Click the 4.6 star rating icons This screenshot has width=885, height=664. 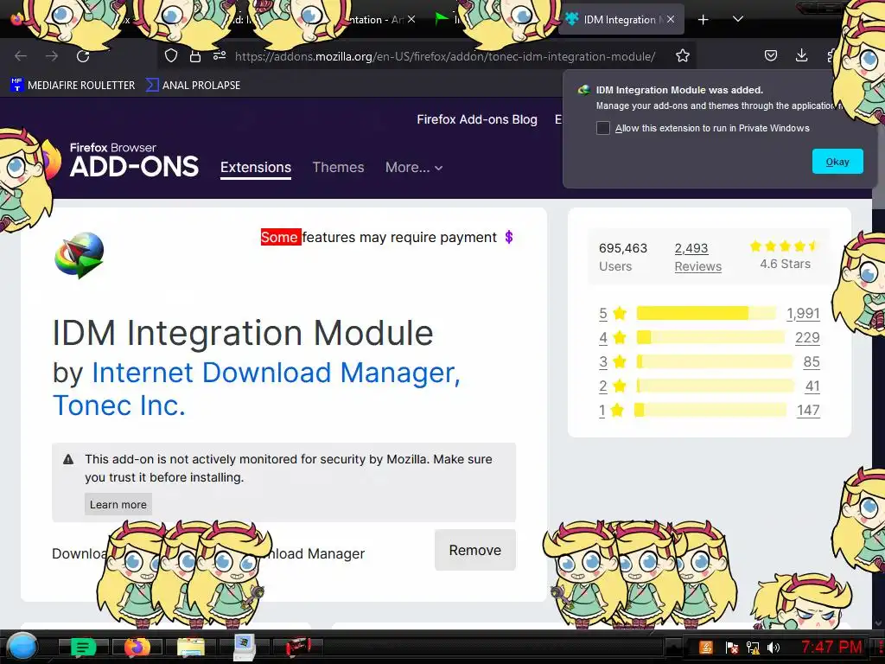pos(784,246)
